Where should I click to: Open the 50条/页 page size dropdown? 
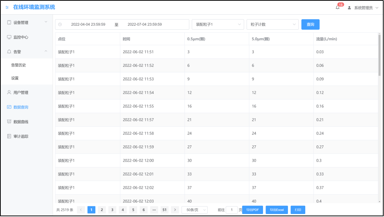[195, 210]
